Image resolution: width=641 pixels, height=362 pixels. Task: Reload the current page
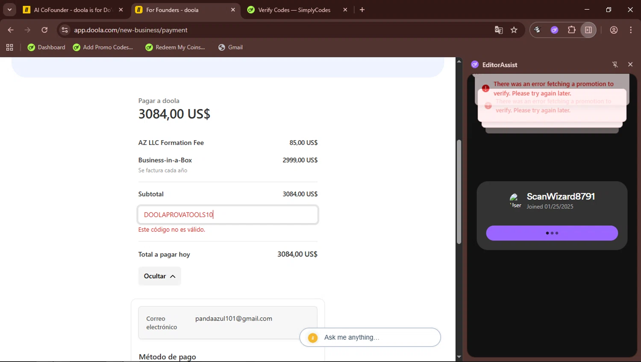click(44, 30)
